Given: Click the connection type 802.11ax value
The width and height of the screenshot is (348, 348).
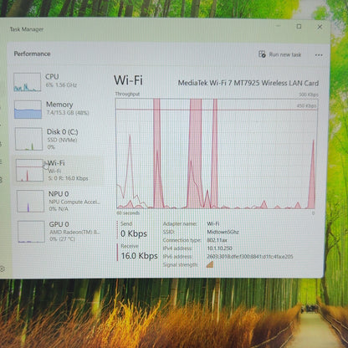Looking at the screenshot, I should 217,240.
